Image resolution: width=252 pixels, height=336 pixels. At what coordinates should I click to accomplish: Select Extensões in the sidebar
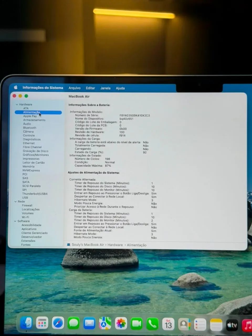click(28, 241)
